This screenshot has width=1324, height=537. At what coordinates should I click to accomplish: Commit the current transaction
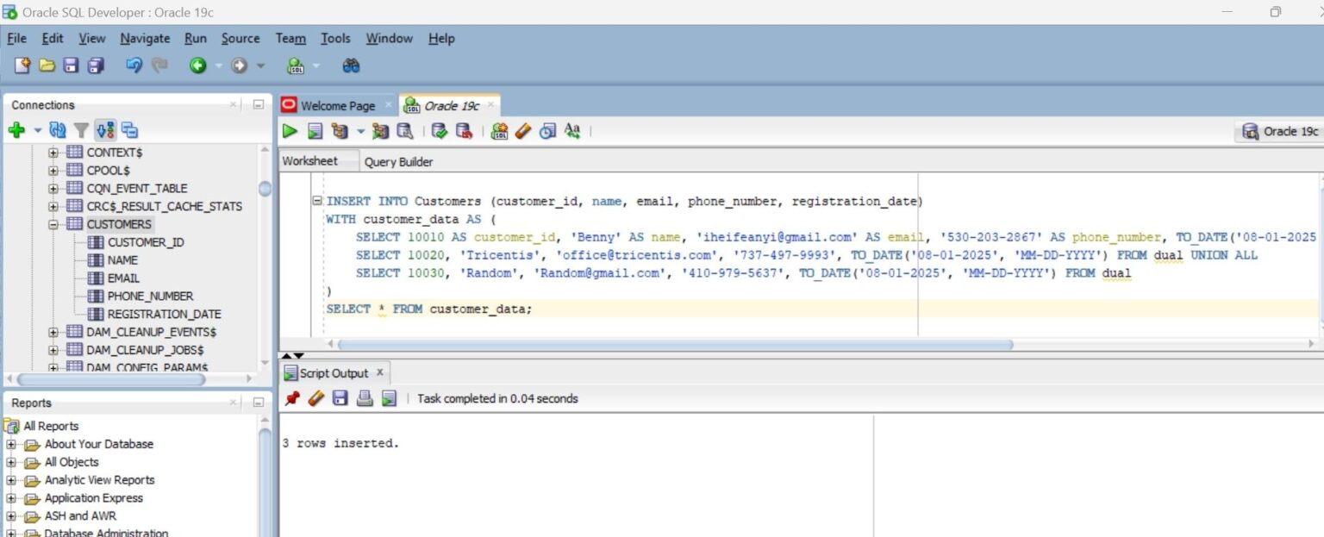click(x=438, y=131)
